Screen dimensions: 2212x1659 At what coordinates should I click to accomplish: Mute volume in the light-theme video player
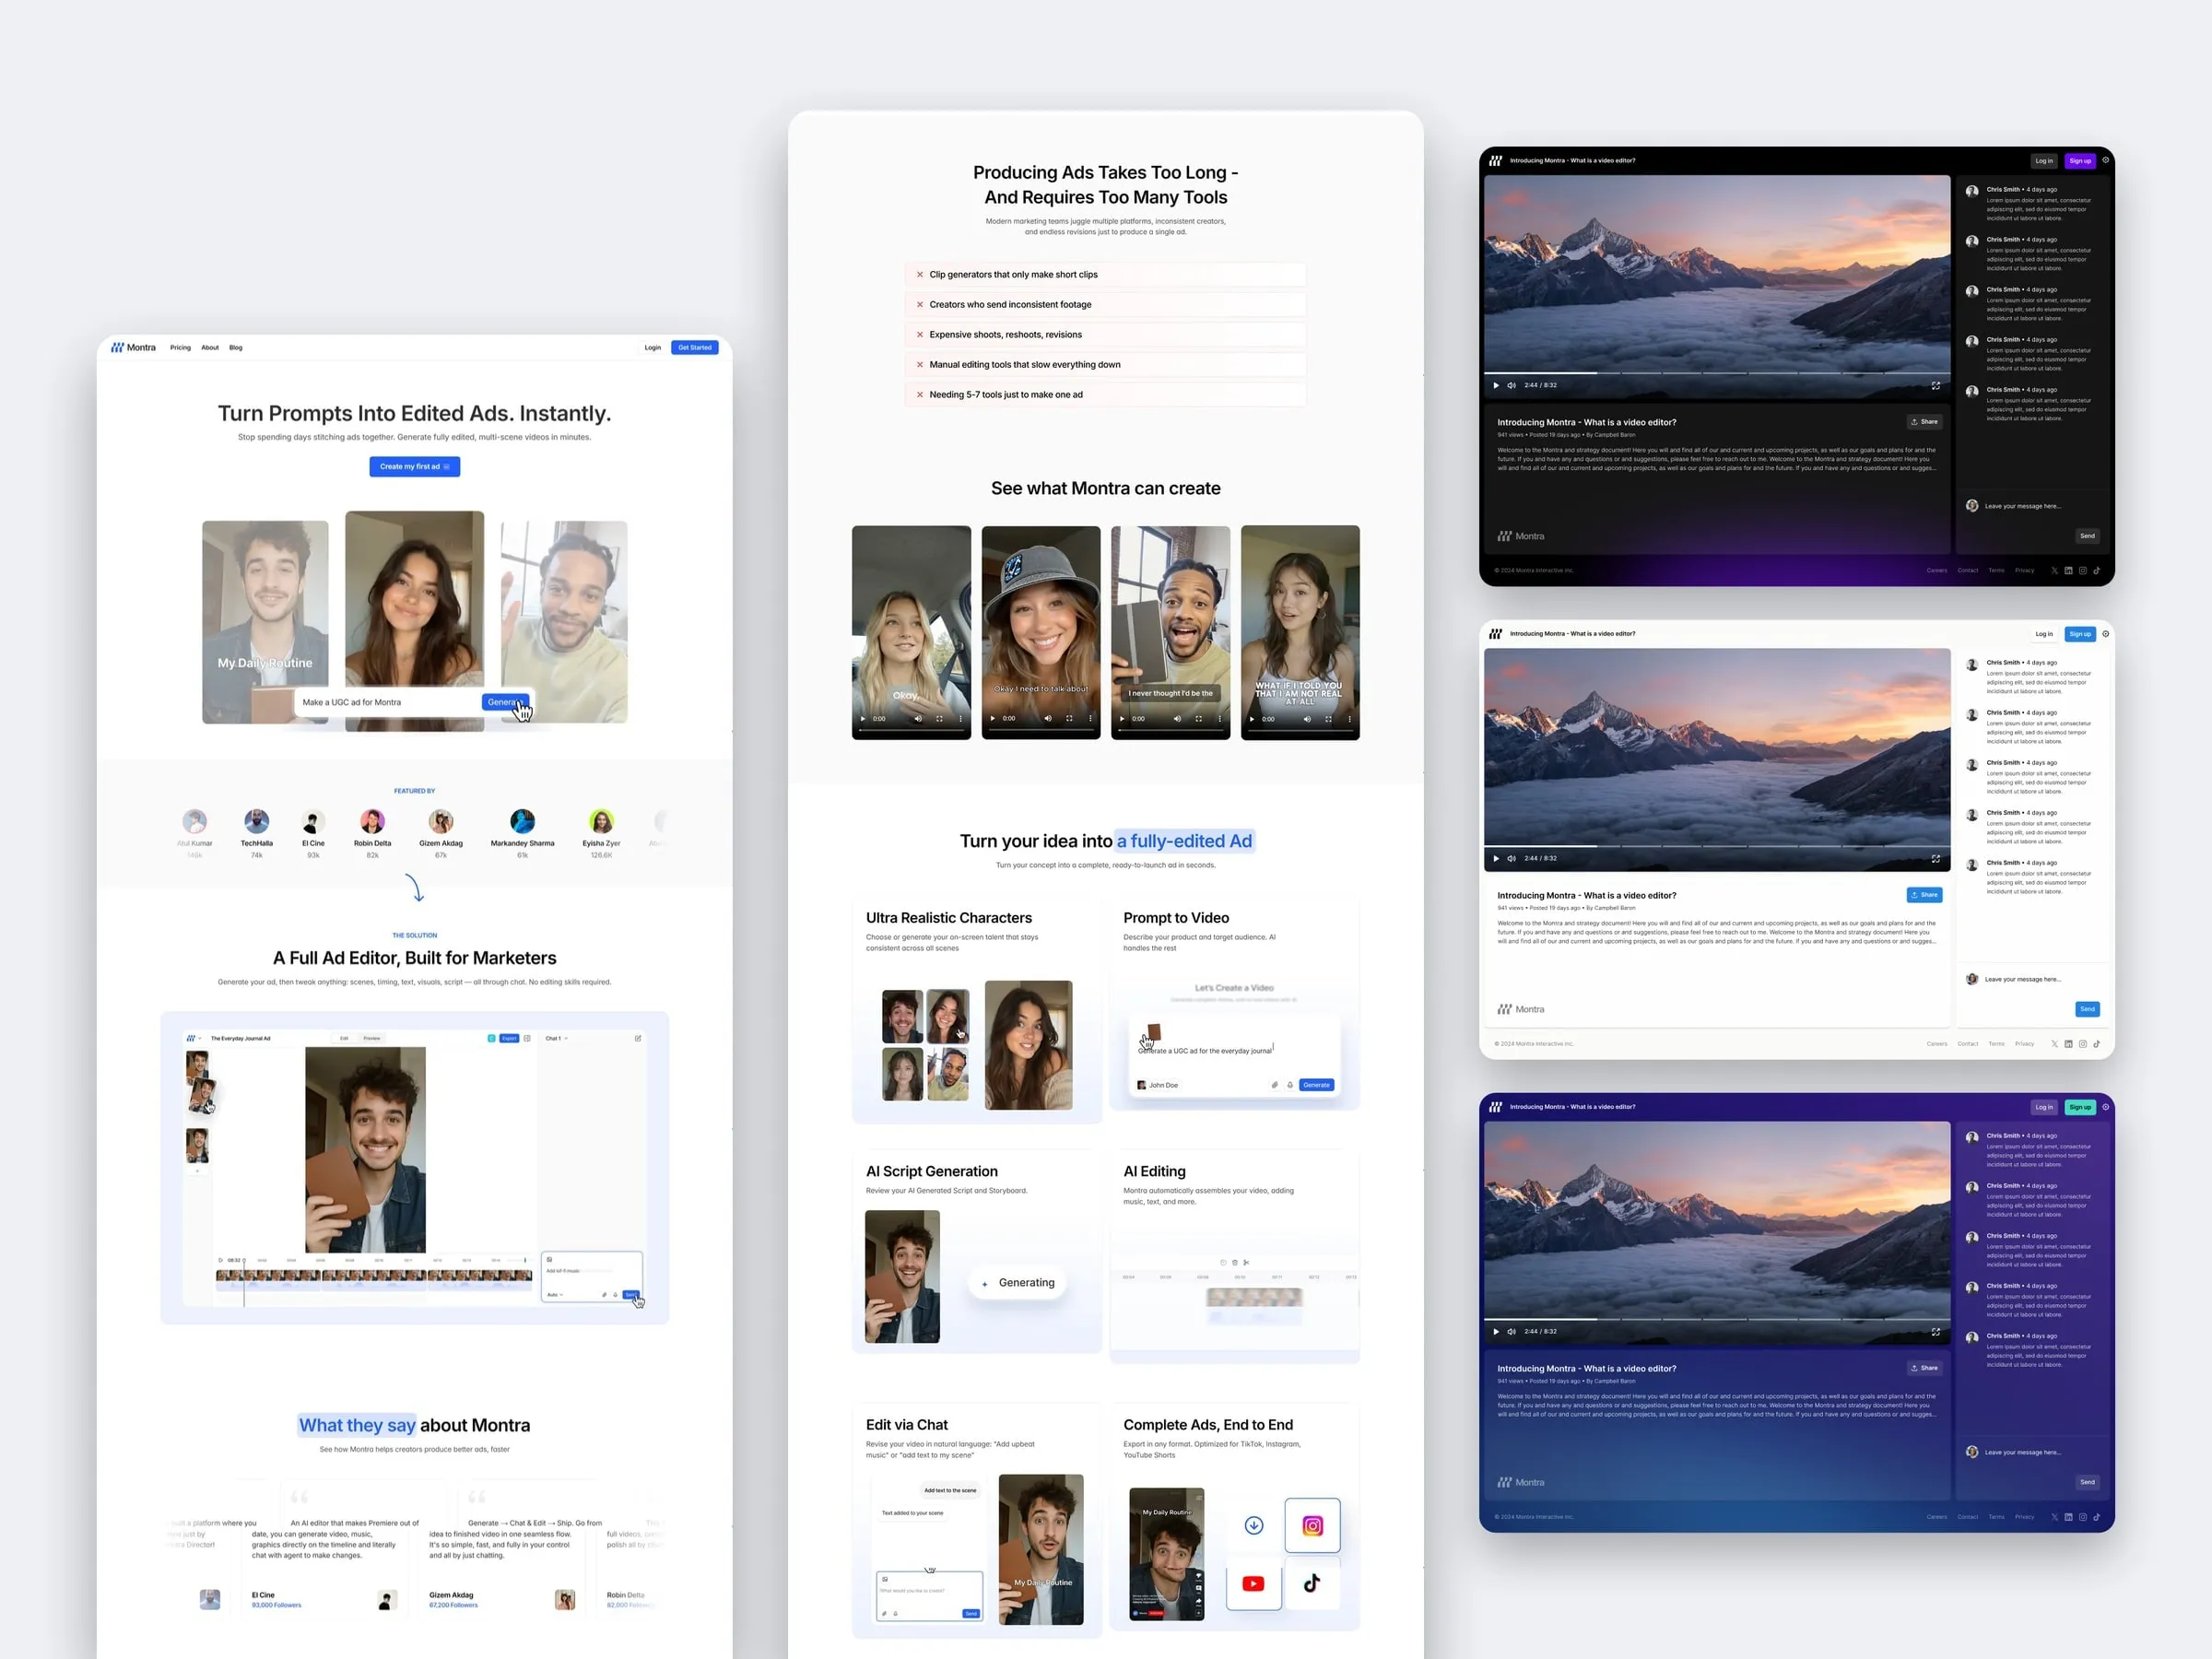tap(1511, 858)
